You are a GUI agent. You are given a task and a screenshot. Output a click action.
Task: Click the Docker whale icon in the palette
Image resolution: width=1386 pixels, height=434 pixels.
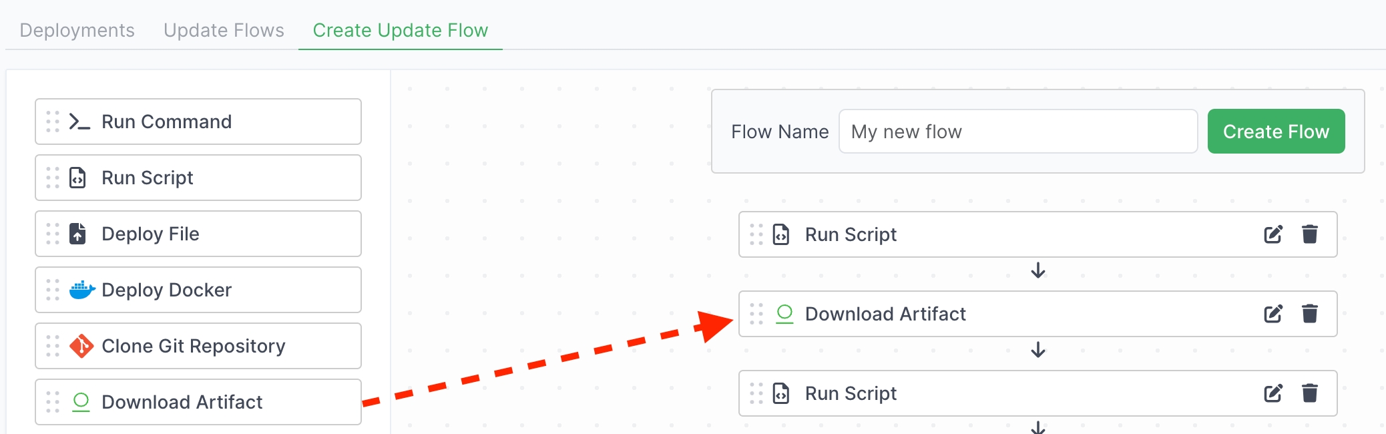tap(81, 290)
